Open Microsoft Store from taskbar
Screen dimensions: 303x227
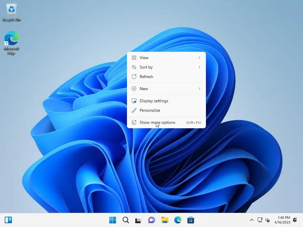(191, 220)
